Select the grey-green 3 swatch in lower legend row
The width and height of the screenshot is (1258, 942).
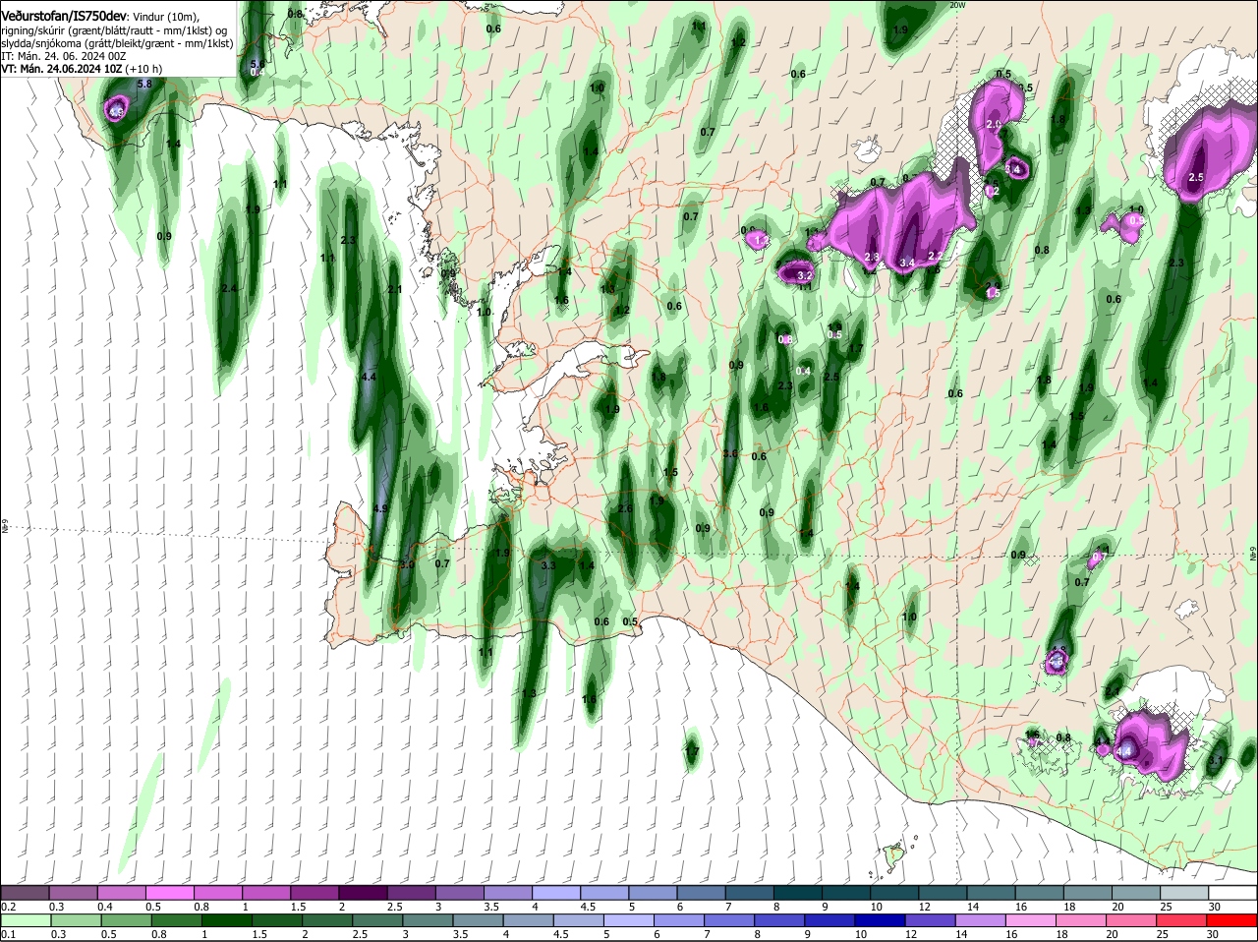tap(429, 920)
